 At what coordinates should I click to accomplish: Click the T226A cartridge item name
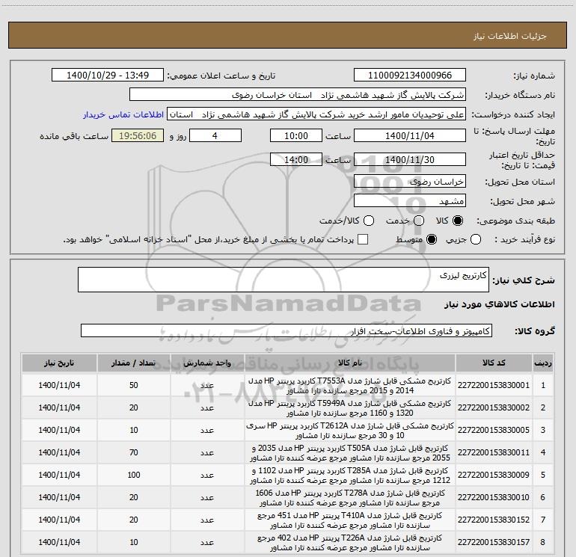350,542
